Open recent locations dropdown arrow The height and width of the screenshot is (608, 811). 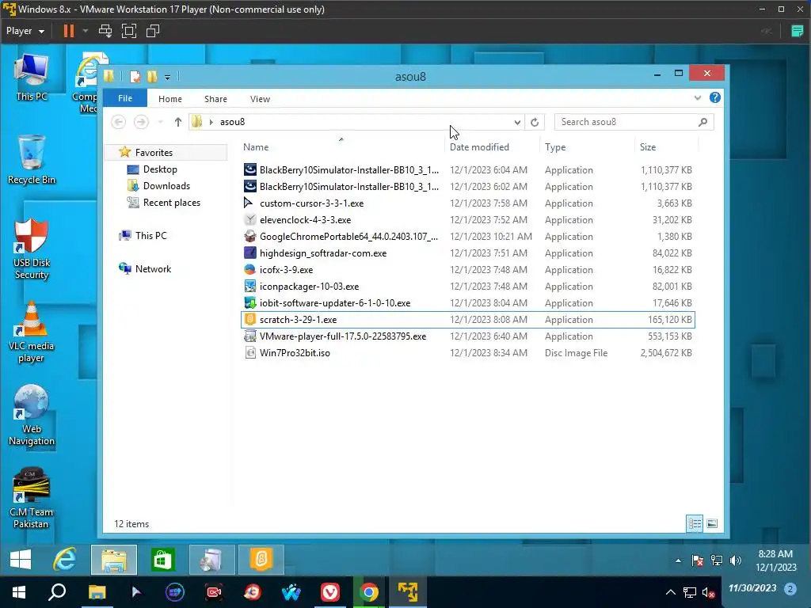160,122
